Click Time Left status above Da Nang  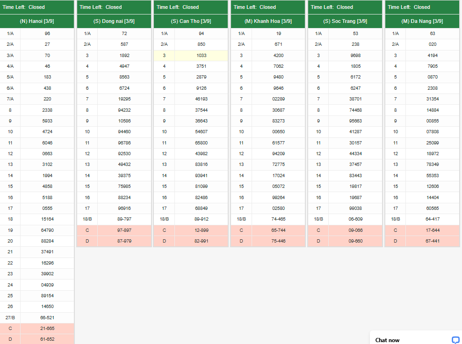click(409, 7)
